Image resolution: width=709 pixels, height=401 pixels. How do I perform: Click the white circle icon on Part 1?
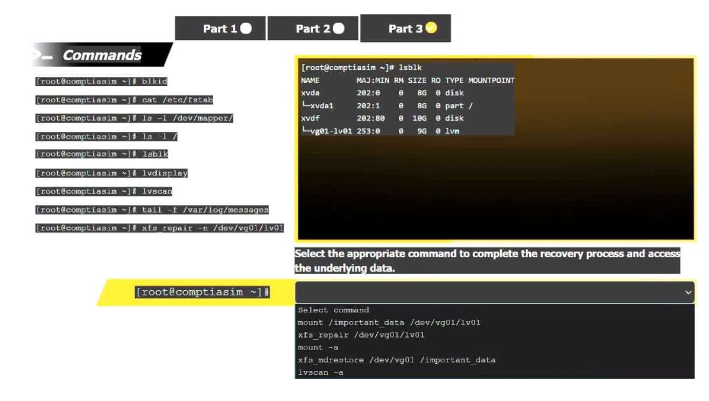click(x=246, y=29)
